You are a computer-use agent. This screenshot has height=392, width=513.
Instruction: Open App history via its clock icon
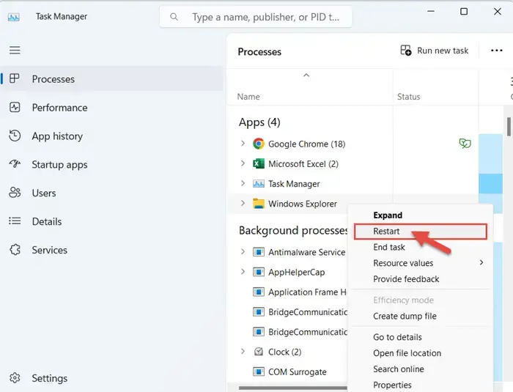pos(15,136)
